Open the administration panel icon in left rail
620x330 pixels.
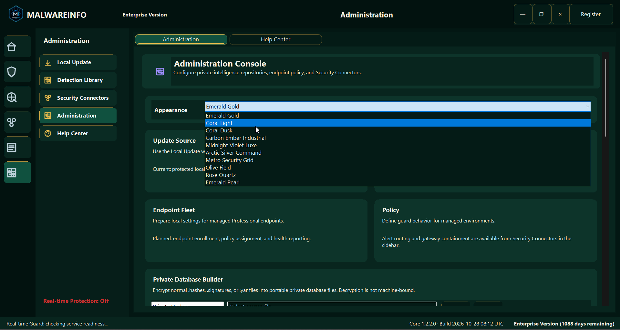(17, 173)
